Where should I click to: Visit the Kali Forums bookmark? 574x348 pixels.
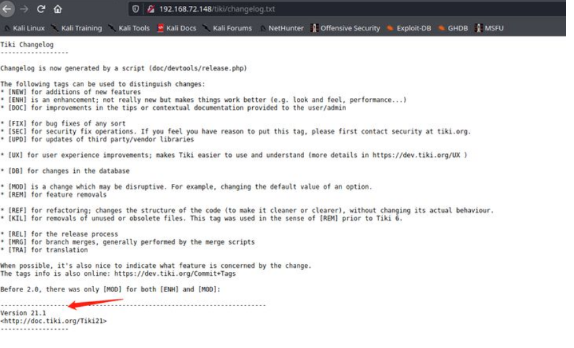pos(227,28)
